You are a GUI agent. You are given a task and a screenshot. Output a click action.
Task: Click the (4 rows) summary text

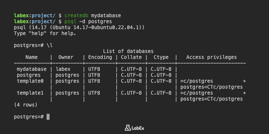(26, 105)
